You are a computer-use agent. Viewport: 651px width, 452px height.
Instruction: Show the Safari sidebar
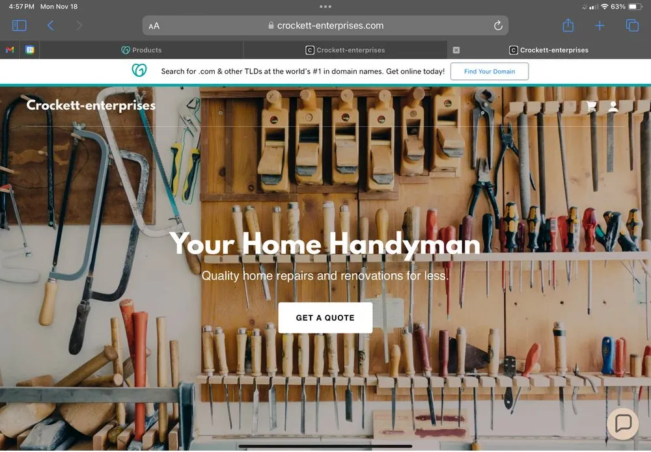[20, 25]
